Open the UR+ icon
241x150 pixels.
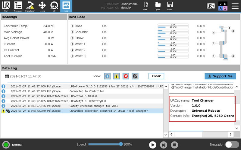click(211, 6)
